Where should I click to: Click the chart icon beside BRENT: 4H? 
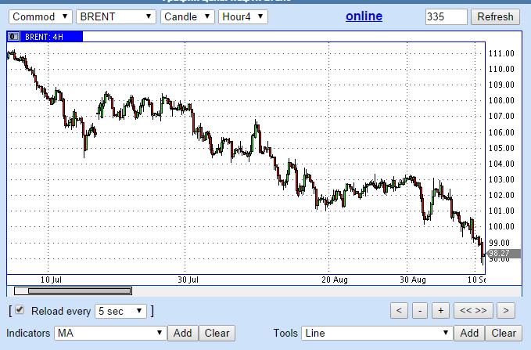(x=13, y=37)
